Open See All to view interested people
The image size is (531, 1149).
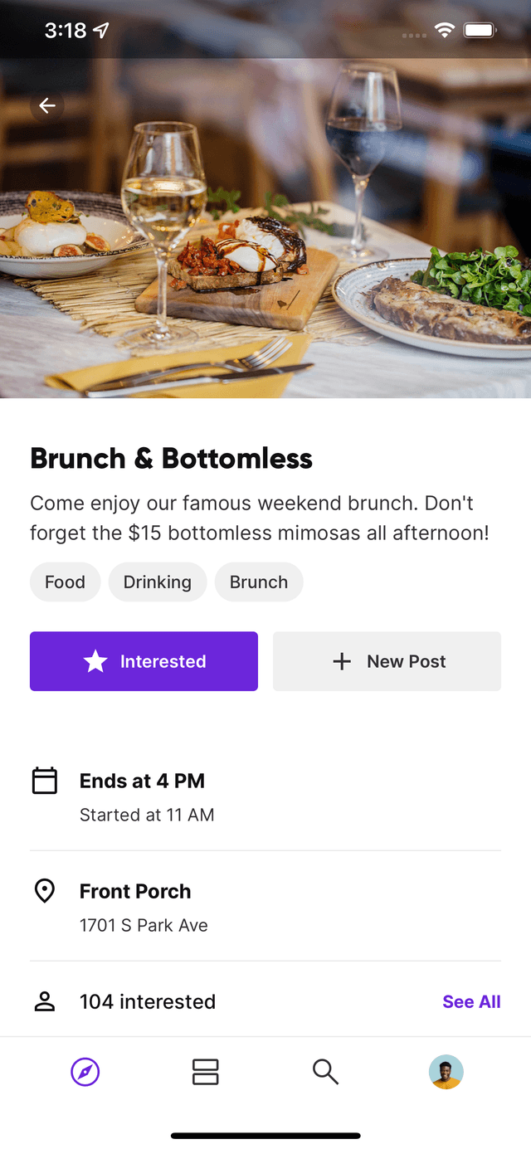tap(471, 1001)
